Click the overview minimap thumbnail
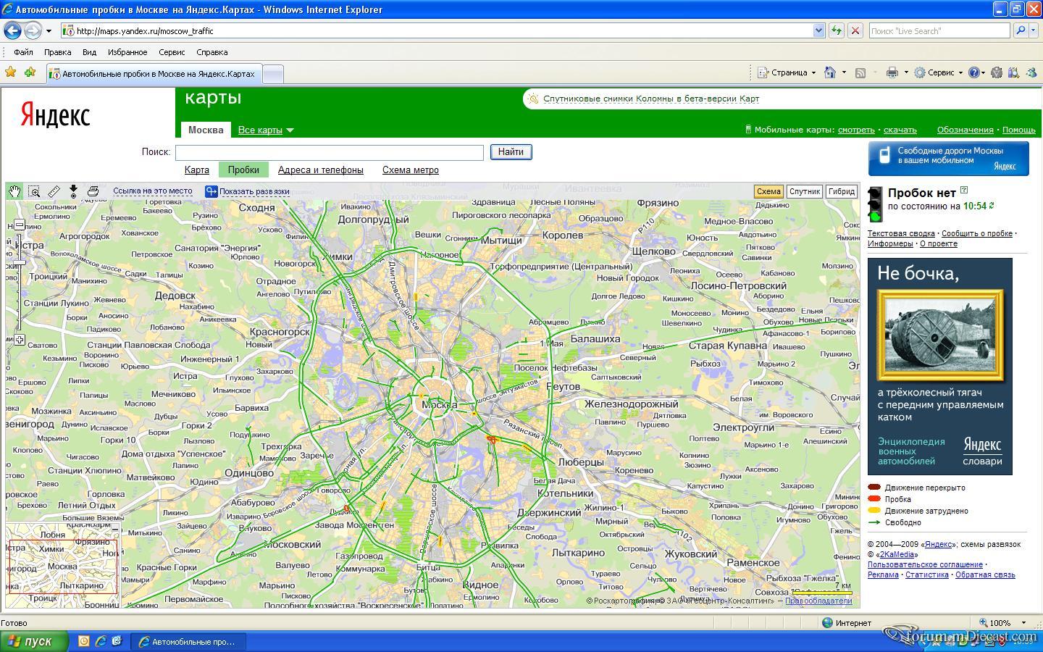1043x652 pixels. coord(62,566)
